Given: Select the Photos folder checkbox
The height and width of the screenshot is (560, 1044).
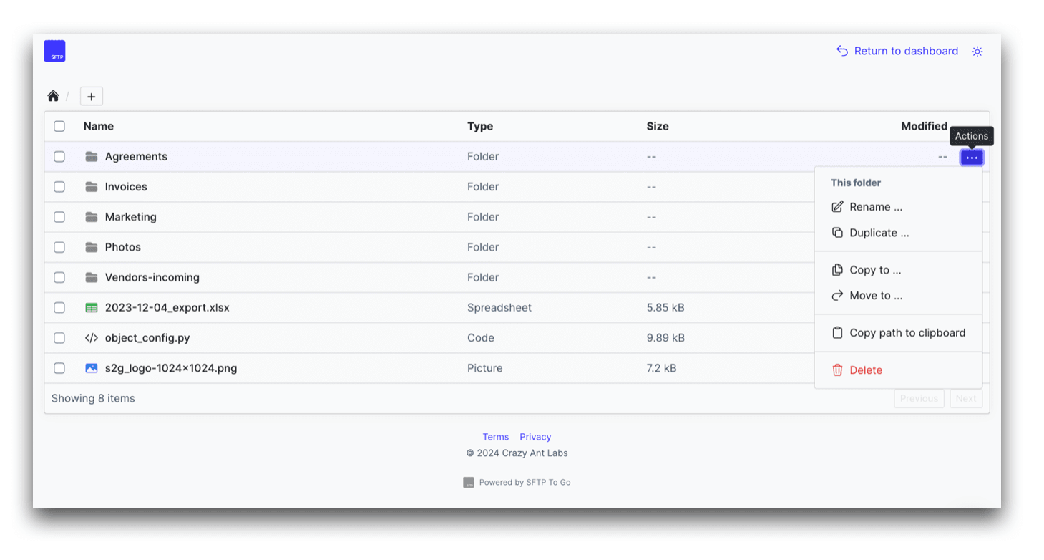Looking at the screenshot, I should click(x=59, y=247).
